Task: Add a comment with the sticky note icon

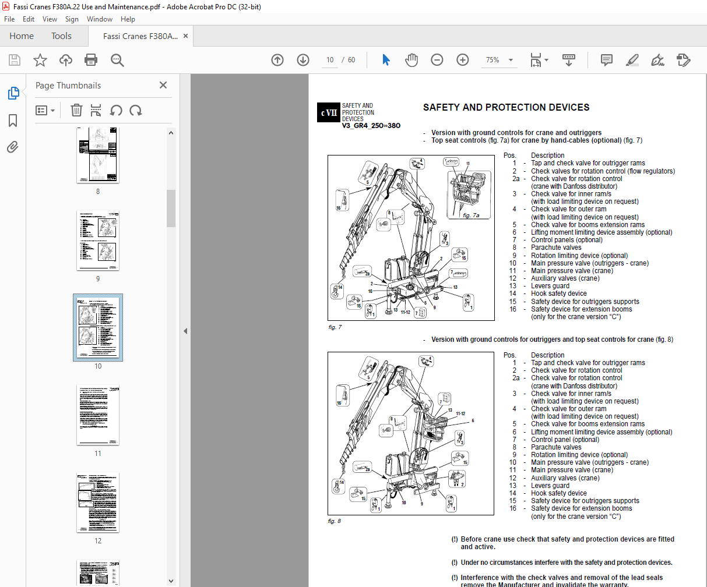Action: [607, 60]
